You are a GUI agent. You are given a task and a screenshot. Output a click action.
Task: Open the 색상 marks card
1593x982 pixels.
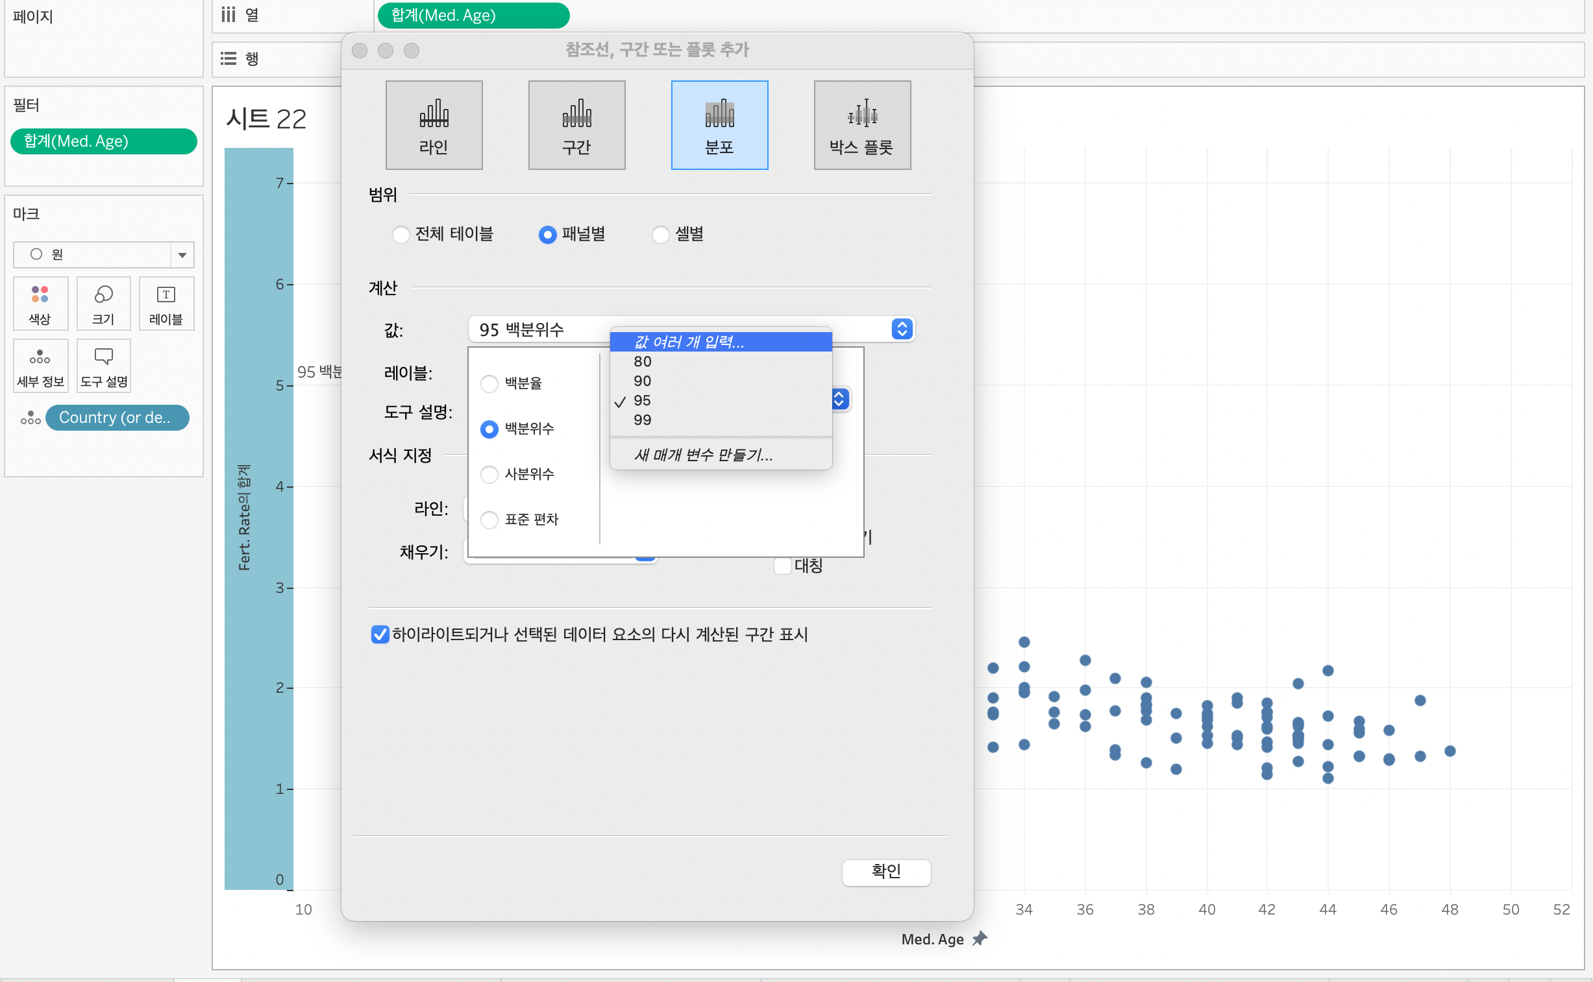coord(40,304)
